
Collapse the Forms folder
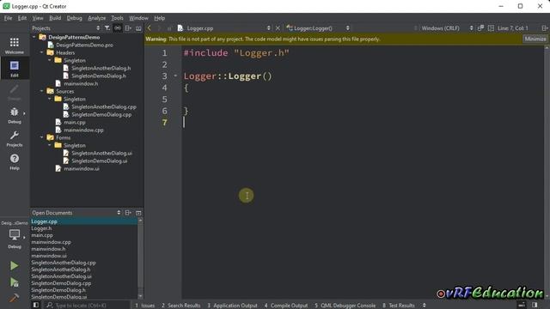[42, 137]
